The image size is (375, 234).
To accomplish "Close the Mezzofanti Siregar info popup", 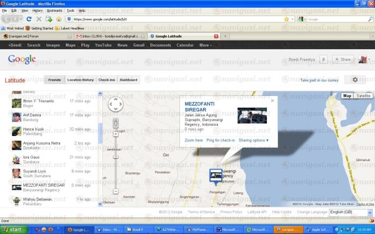I will 272,100.
